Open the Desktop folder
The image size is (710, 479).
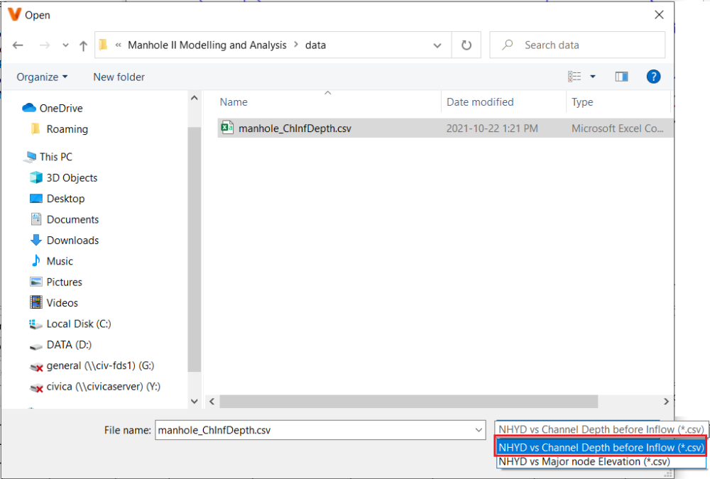coord(65,198)
